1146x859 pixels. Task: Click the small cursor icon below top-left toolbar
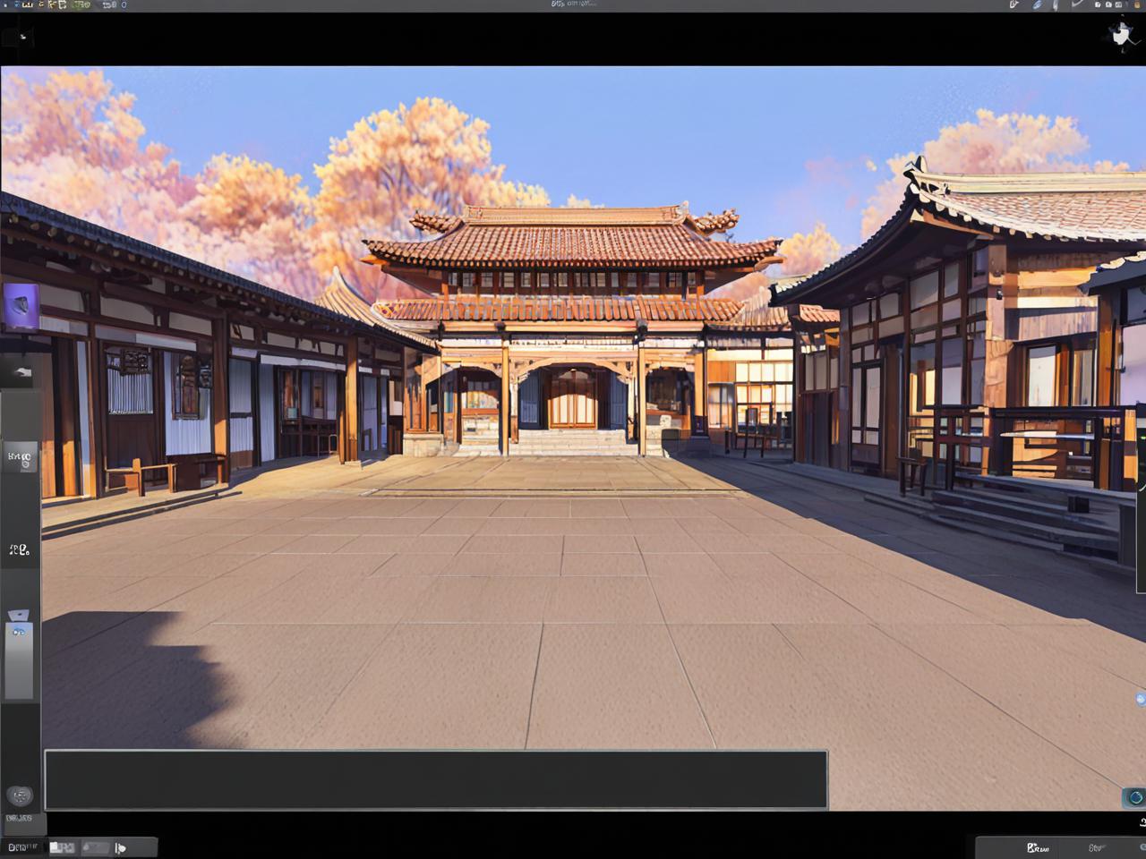click(22, 37)
